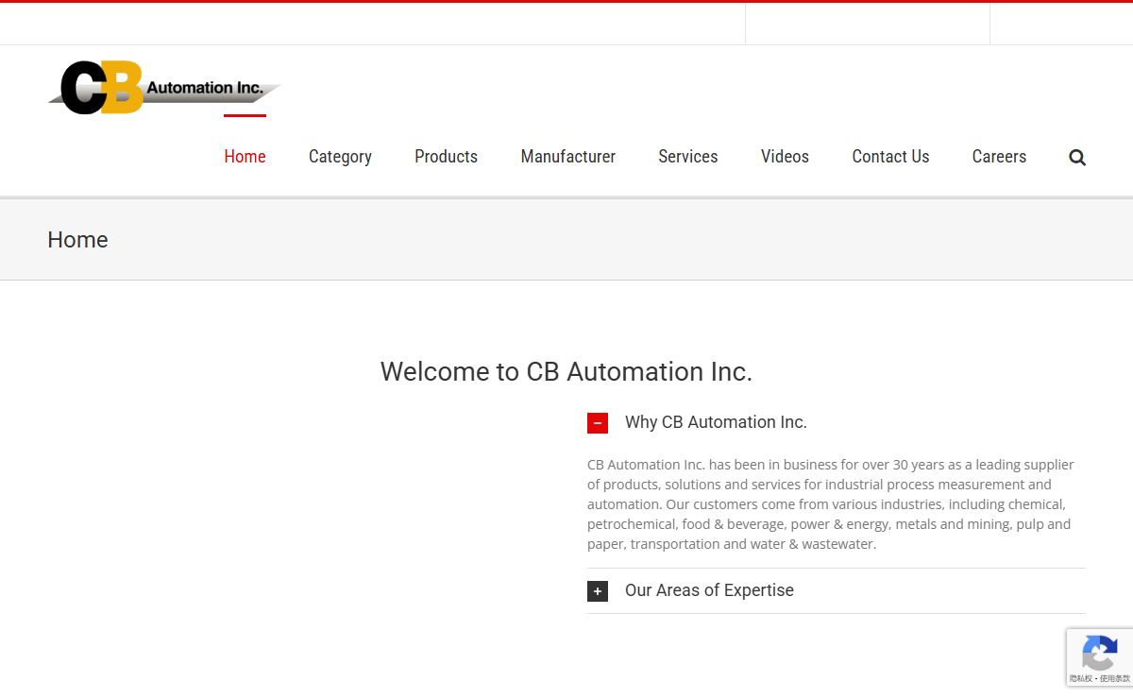Open the Products menu
The width and height of the screenshot is (1133, 699).
click(446, 157)
